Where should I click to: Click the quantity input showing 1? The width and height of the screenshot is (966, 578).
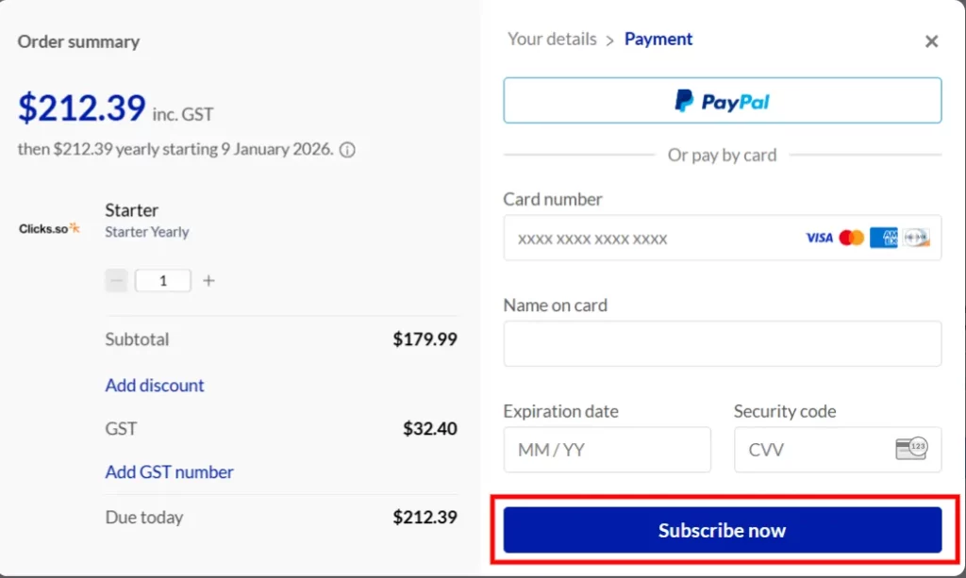click(x=161, y=280)
